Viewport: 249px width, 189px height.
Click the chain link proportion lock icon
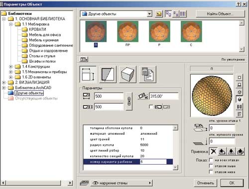[129, 101]
